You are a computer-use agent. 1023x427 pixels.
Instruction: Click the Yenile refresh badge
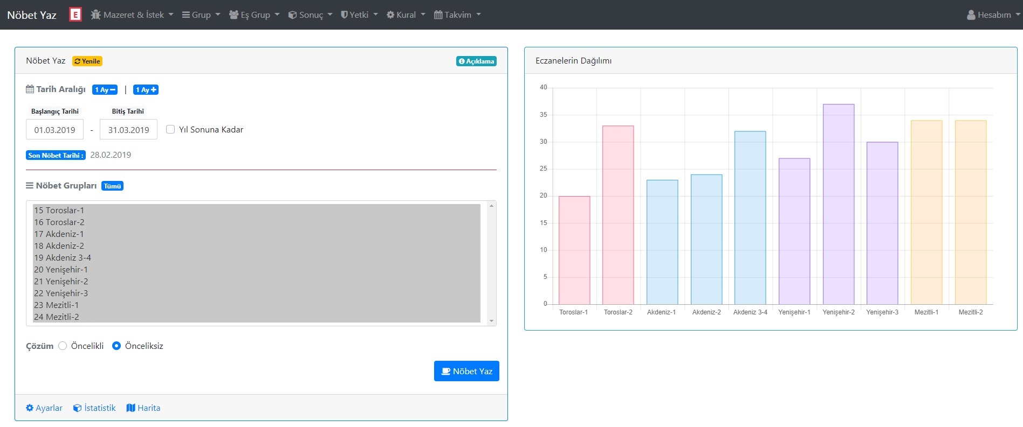coord(87,61)
